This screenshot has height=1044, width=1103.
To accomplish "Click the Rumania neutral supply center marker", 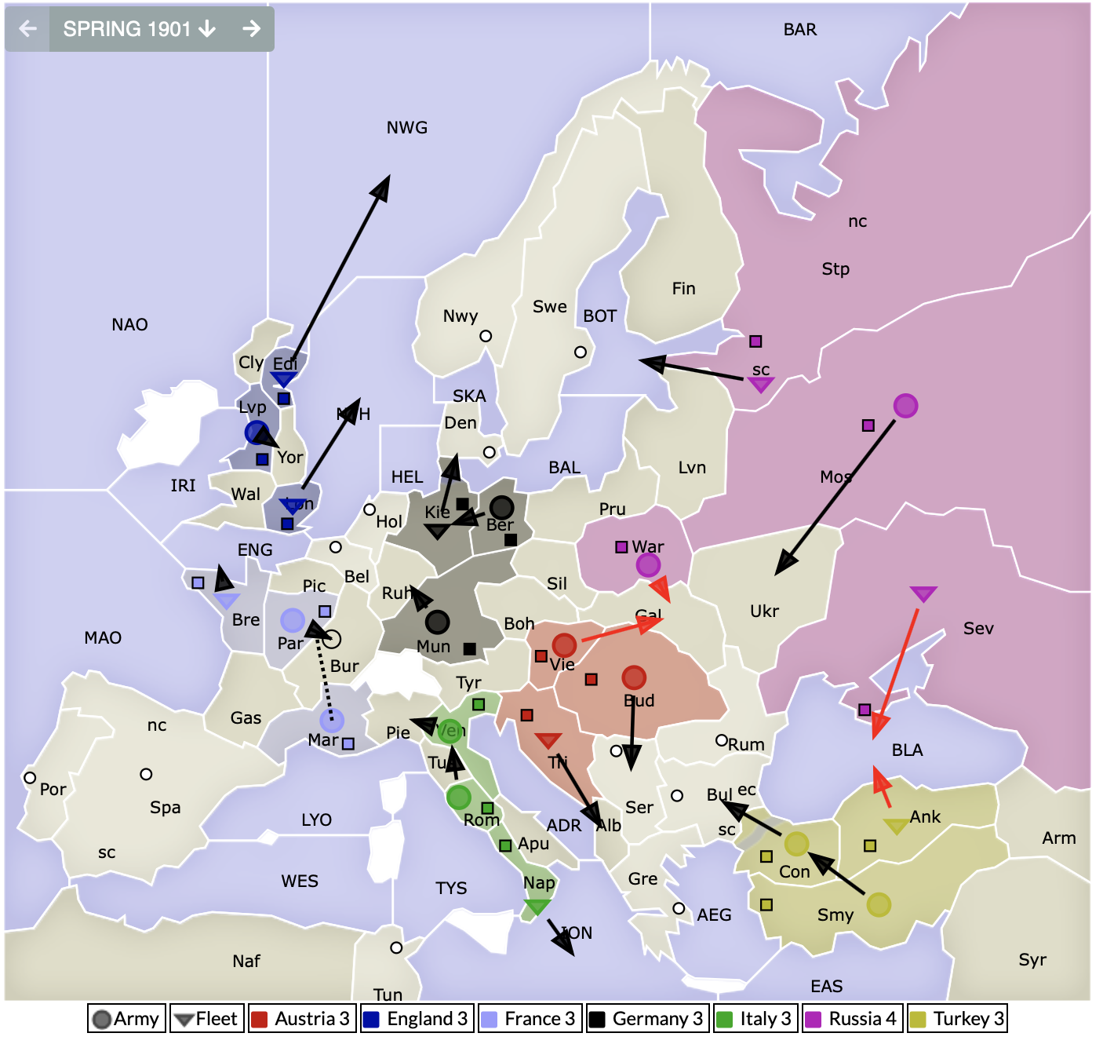I will pyautogui.click(x=722, y=740).
